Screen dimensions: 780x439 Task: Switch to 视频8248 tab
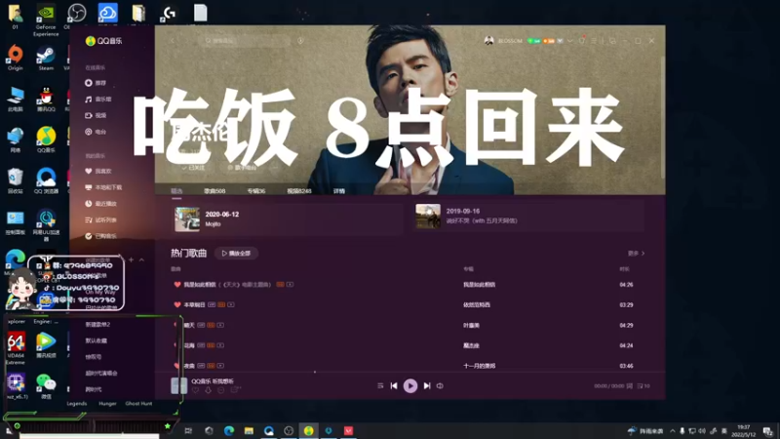[299, 191]
